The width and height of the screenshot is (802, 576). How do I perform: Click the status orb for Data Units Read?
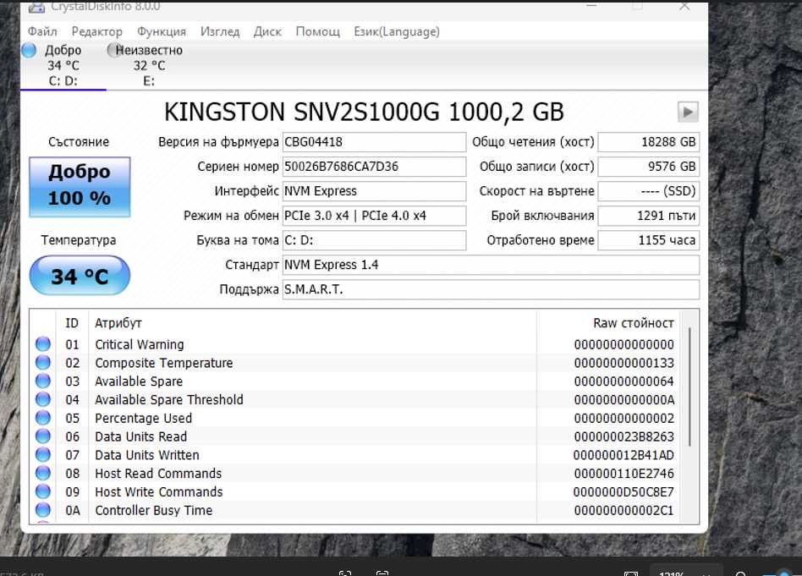(x=43, y=436)
